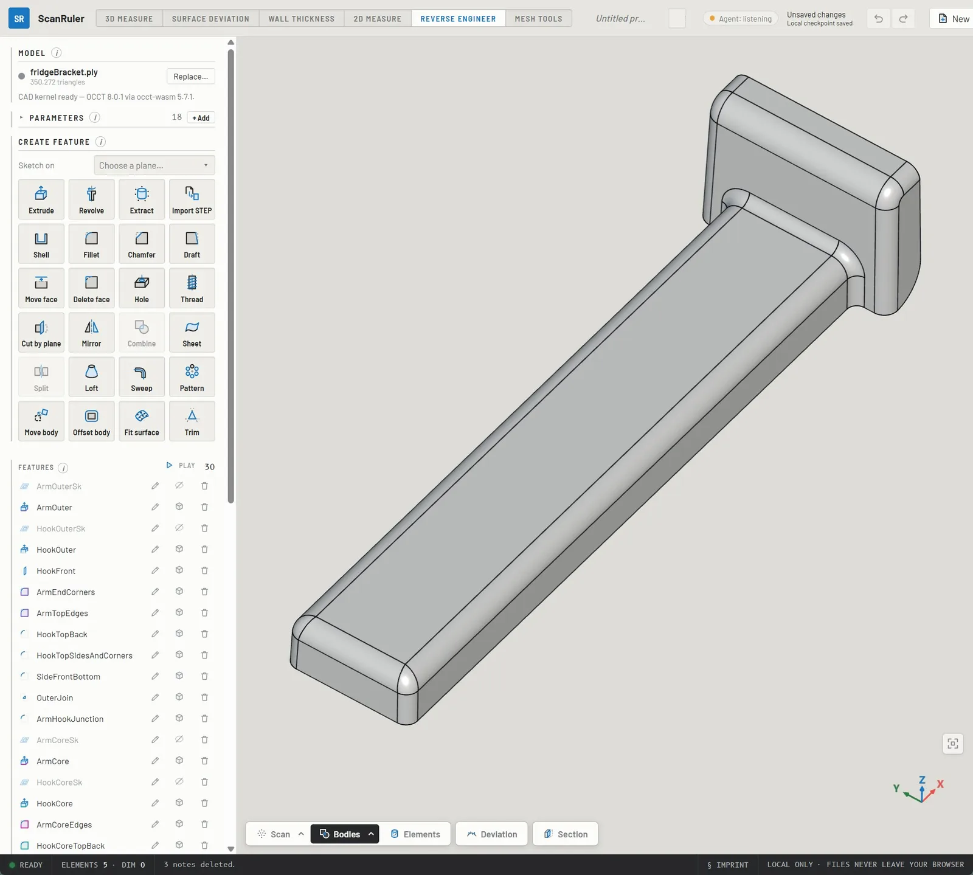Image resolution: width=973 pixels, height=875 pixels.
Task: Open the Sketch on plane dropdown
Action: point(154,165)
